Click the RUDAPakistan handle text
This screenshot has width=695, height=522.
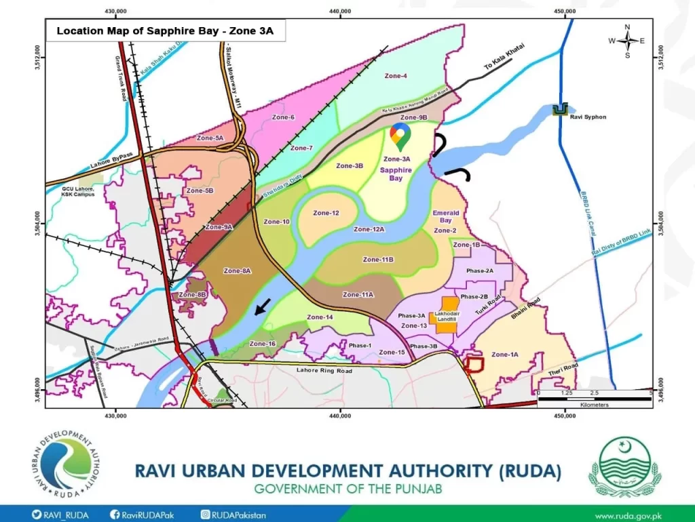239,515
